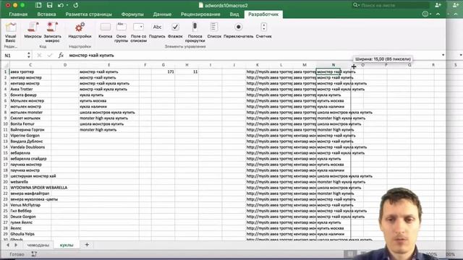Open Надстройки add-ins

click(80, 30)
